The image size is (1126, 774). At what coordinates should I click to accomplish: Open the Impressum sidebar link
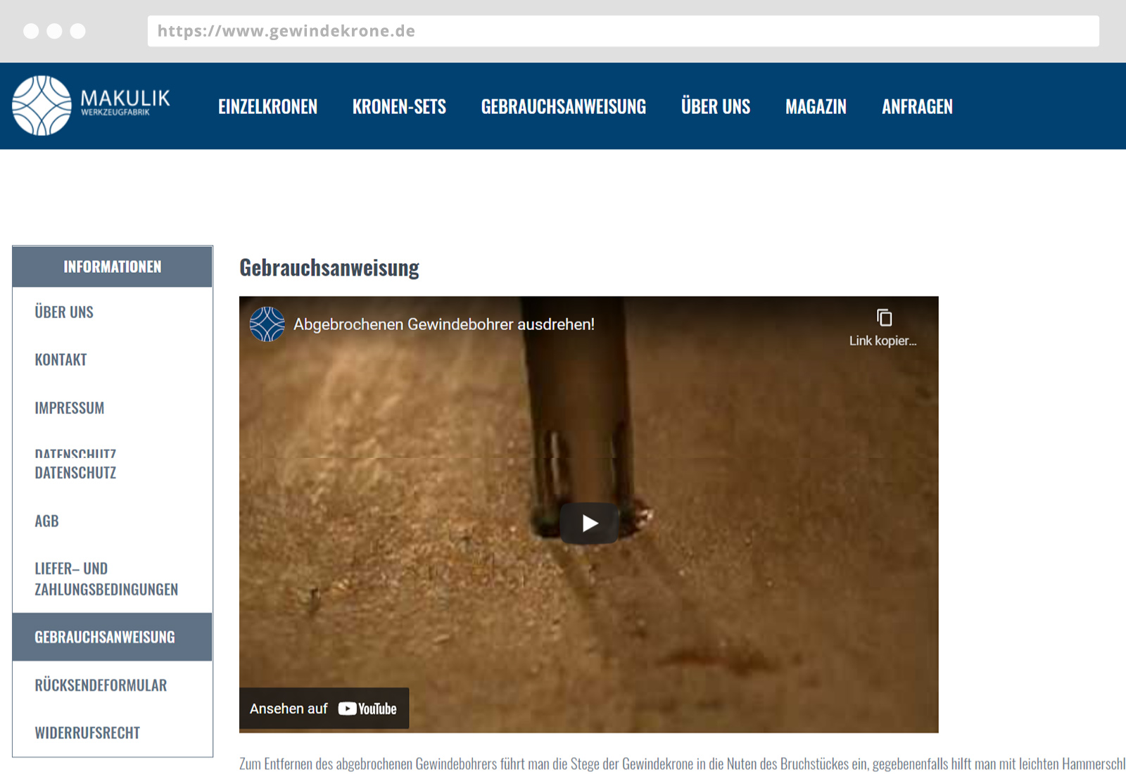point(70,408)
